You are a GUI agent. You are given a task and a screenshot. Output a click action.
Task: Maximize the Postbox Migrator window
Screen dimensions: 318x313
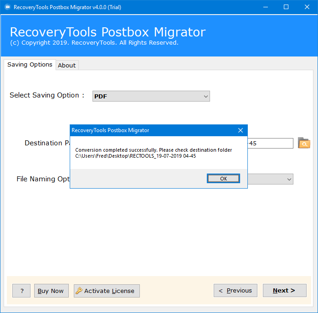[286, 7]
